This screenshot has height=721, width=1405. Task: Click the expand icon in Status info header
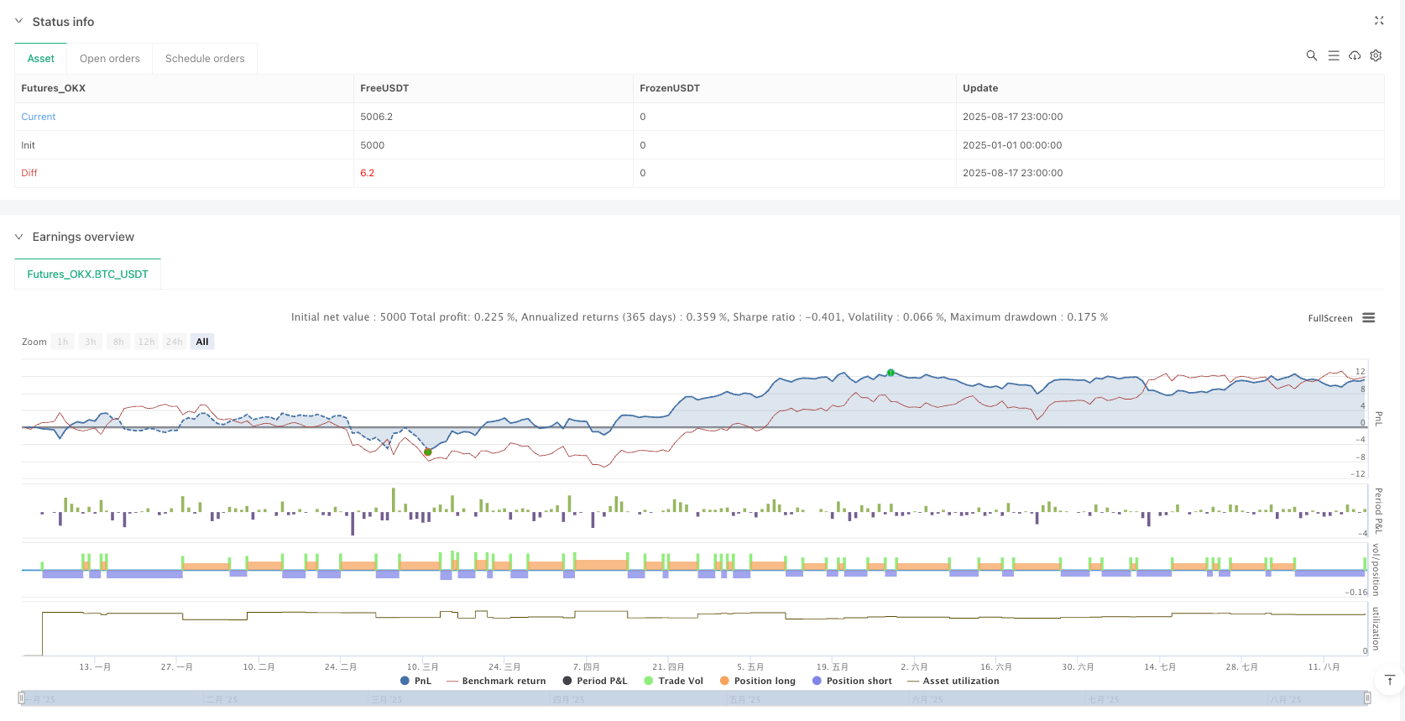1378,21
